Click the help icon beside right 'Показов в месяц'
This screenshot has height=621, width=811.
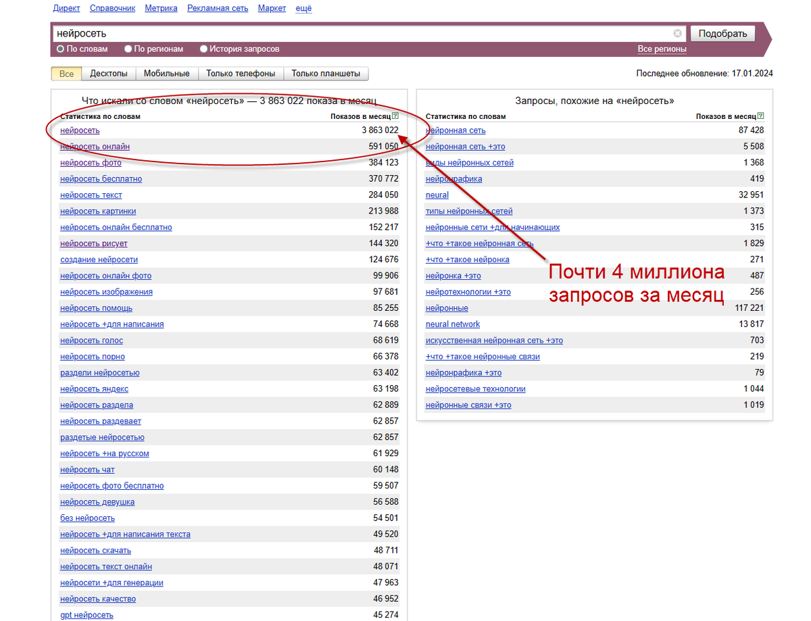click(761, 116)
